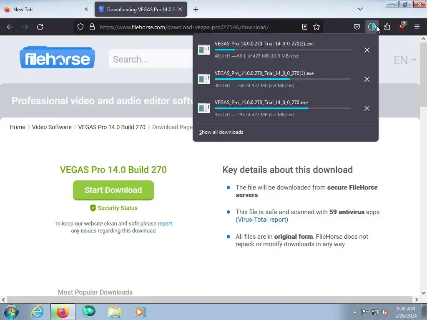Open the network tray icon
The width and height of the screenshot is (427, 320).
[x=375, y=312]
